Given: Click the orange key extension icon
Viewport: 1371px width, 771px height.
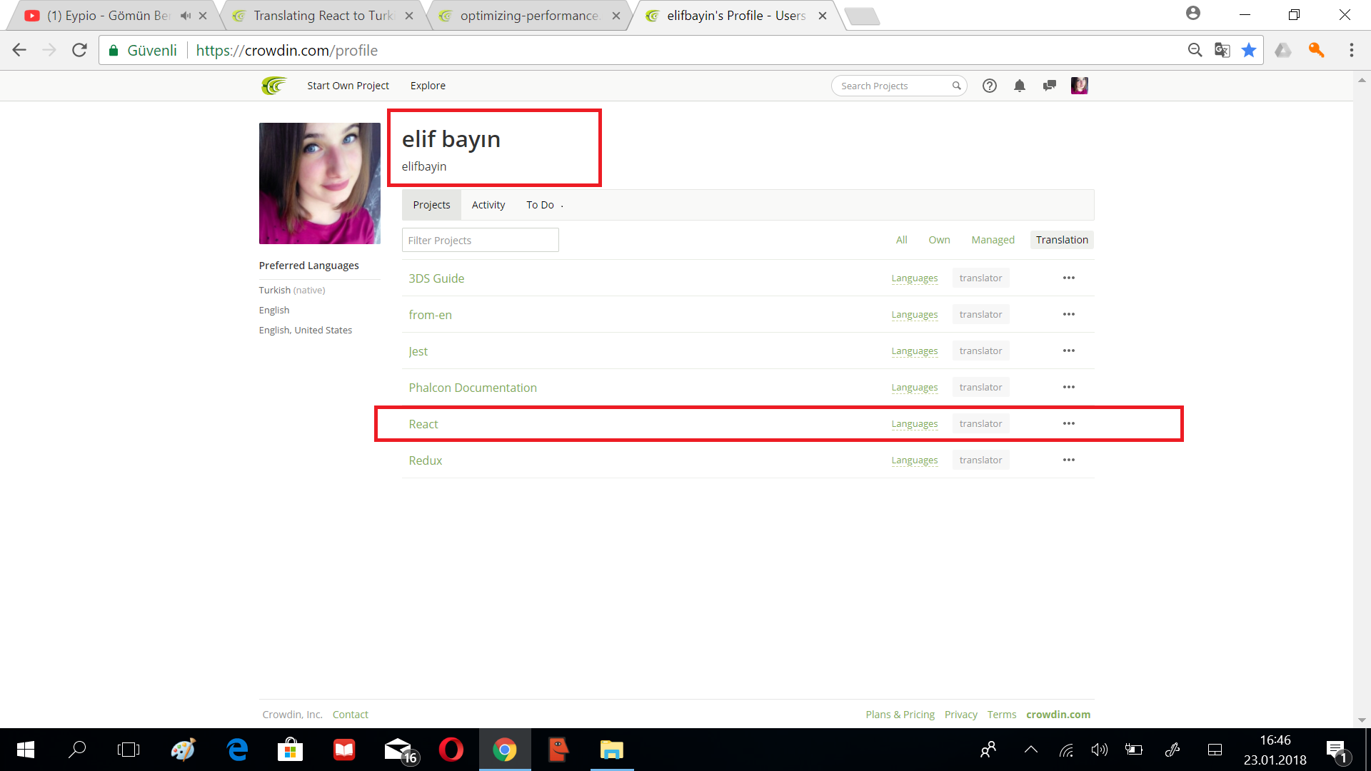Looking at the screenshot, I should [1316, 50].
